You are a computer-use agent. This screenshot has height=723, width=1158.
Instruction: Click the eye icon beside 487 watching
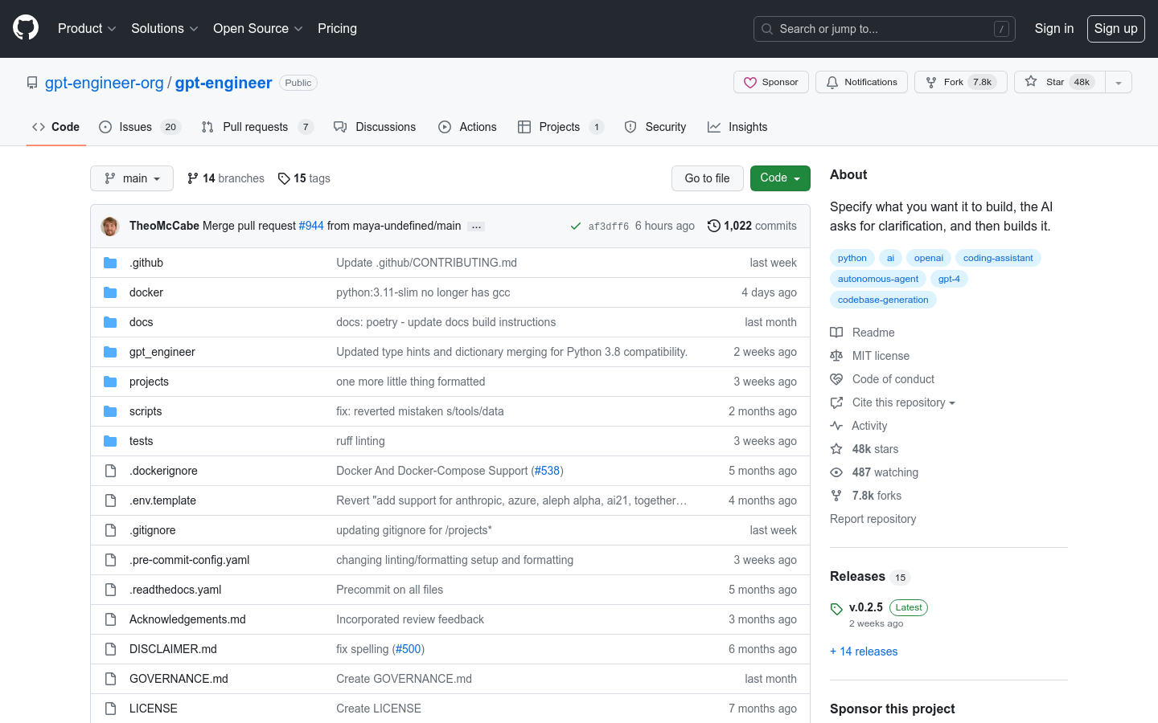point(836,472)
